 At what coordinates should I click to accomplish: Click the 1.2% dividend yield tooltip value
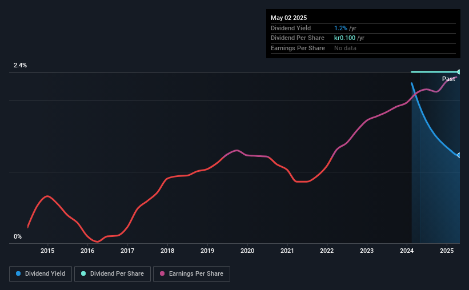pos(340,28)
